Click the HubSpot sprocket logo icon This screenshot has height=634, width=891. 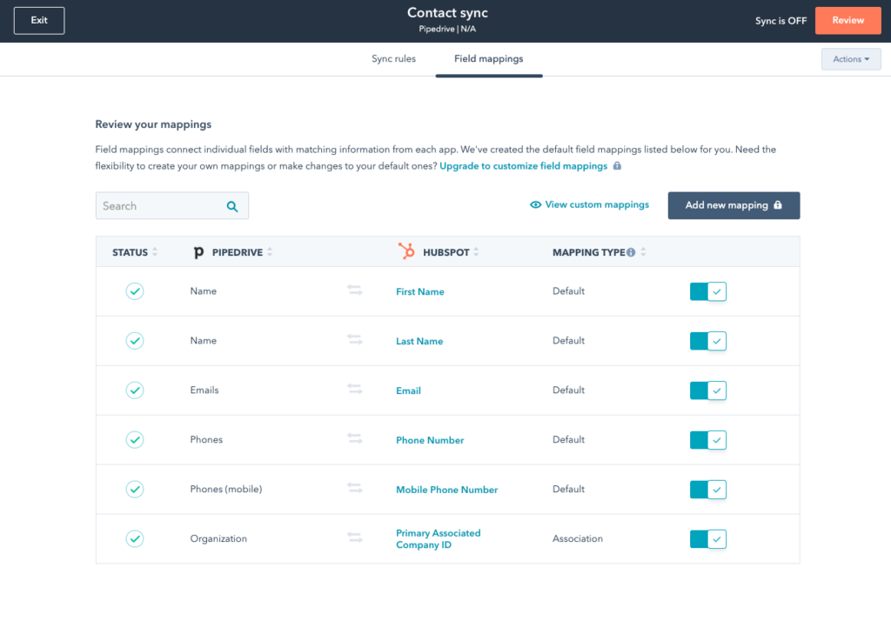pyautogui.click(x=406, y=251)
